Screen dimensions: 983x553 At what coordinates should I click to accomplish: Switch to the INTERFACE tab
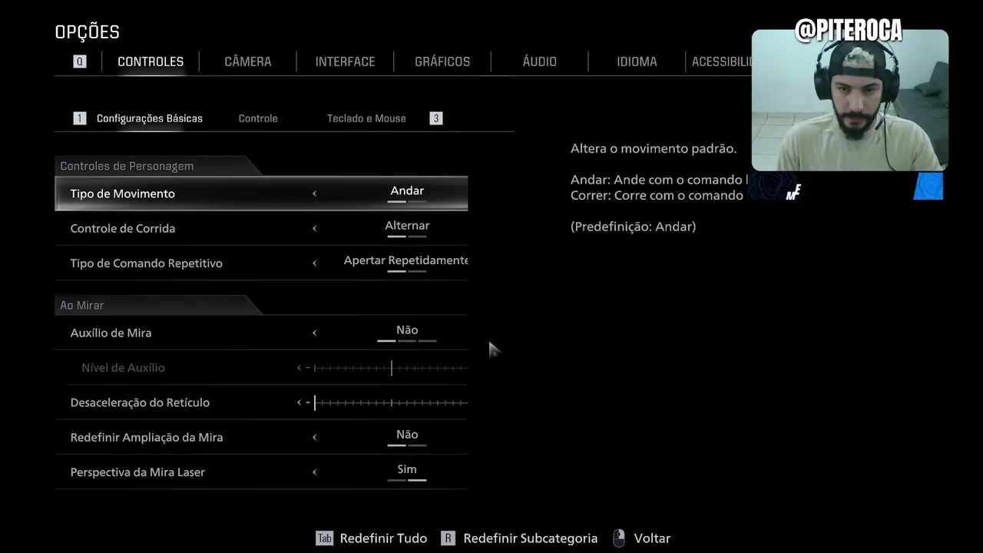[x=345, y=61]
